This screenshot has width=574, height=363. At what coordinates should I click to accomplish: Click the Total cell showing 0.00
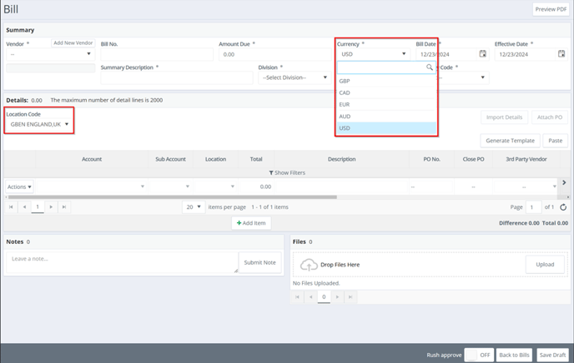click(256, 186)
